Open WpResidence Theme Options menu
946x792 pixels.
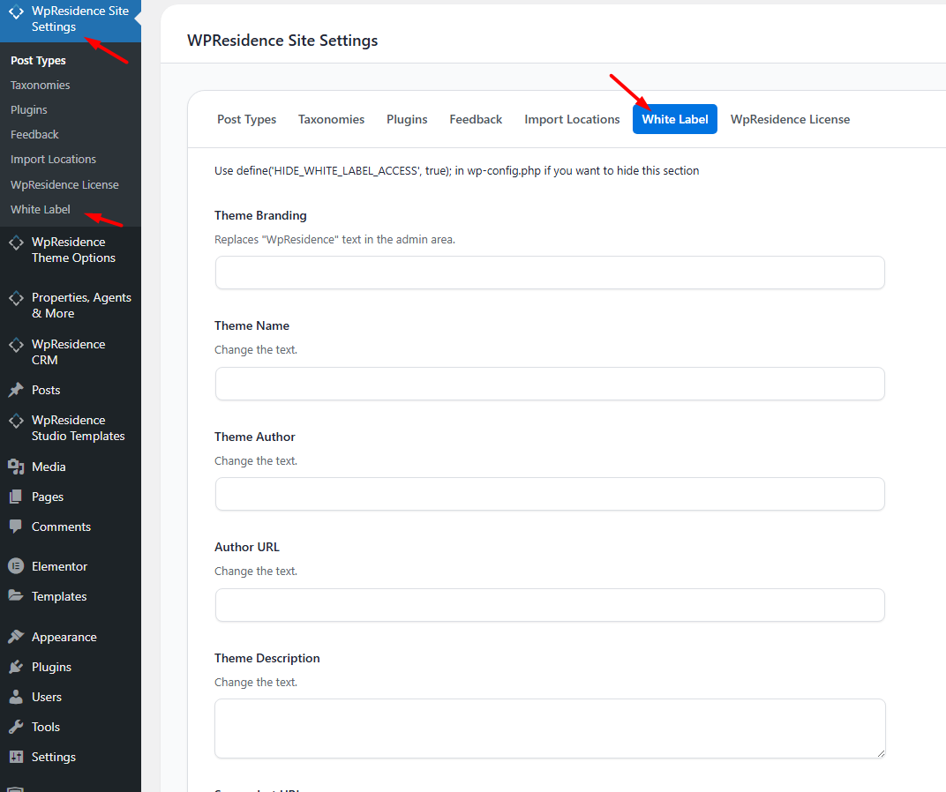point(71,250)
